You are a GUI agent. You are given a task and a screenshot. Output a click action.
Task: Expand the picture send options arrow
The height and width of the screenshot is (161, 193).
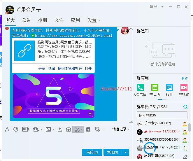tap(53, 129)
